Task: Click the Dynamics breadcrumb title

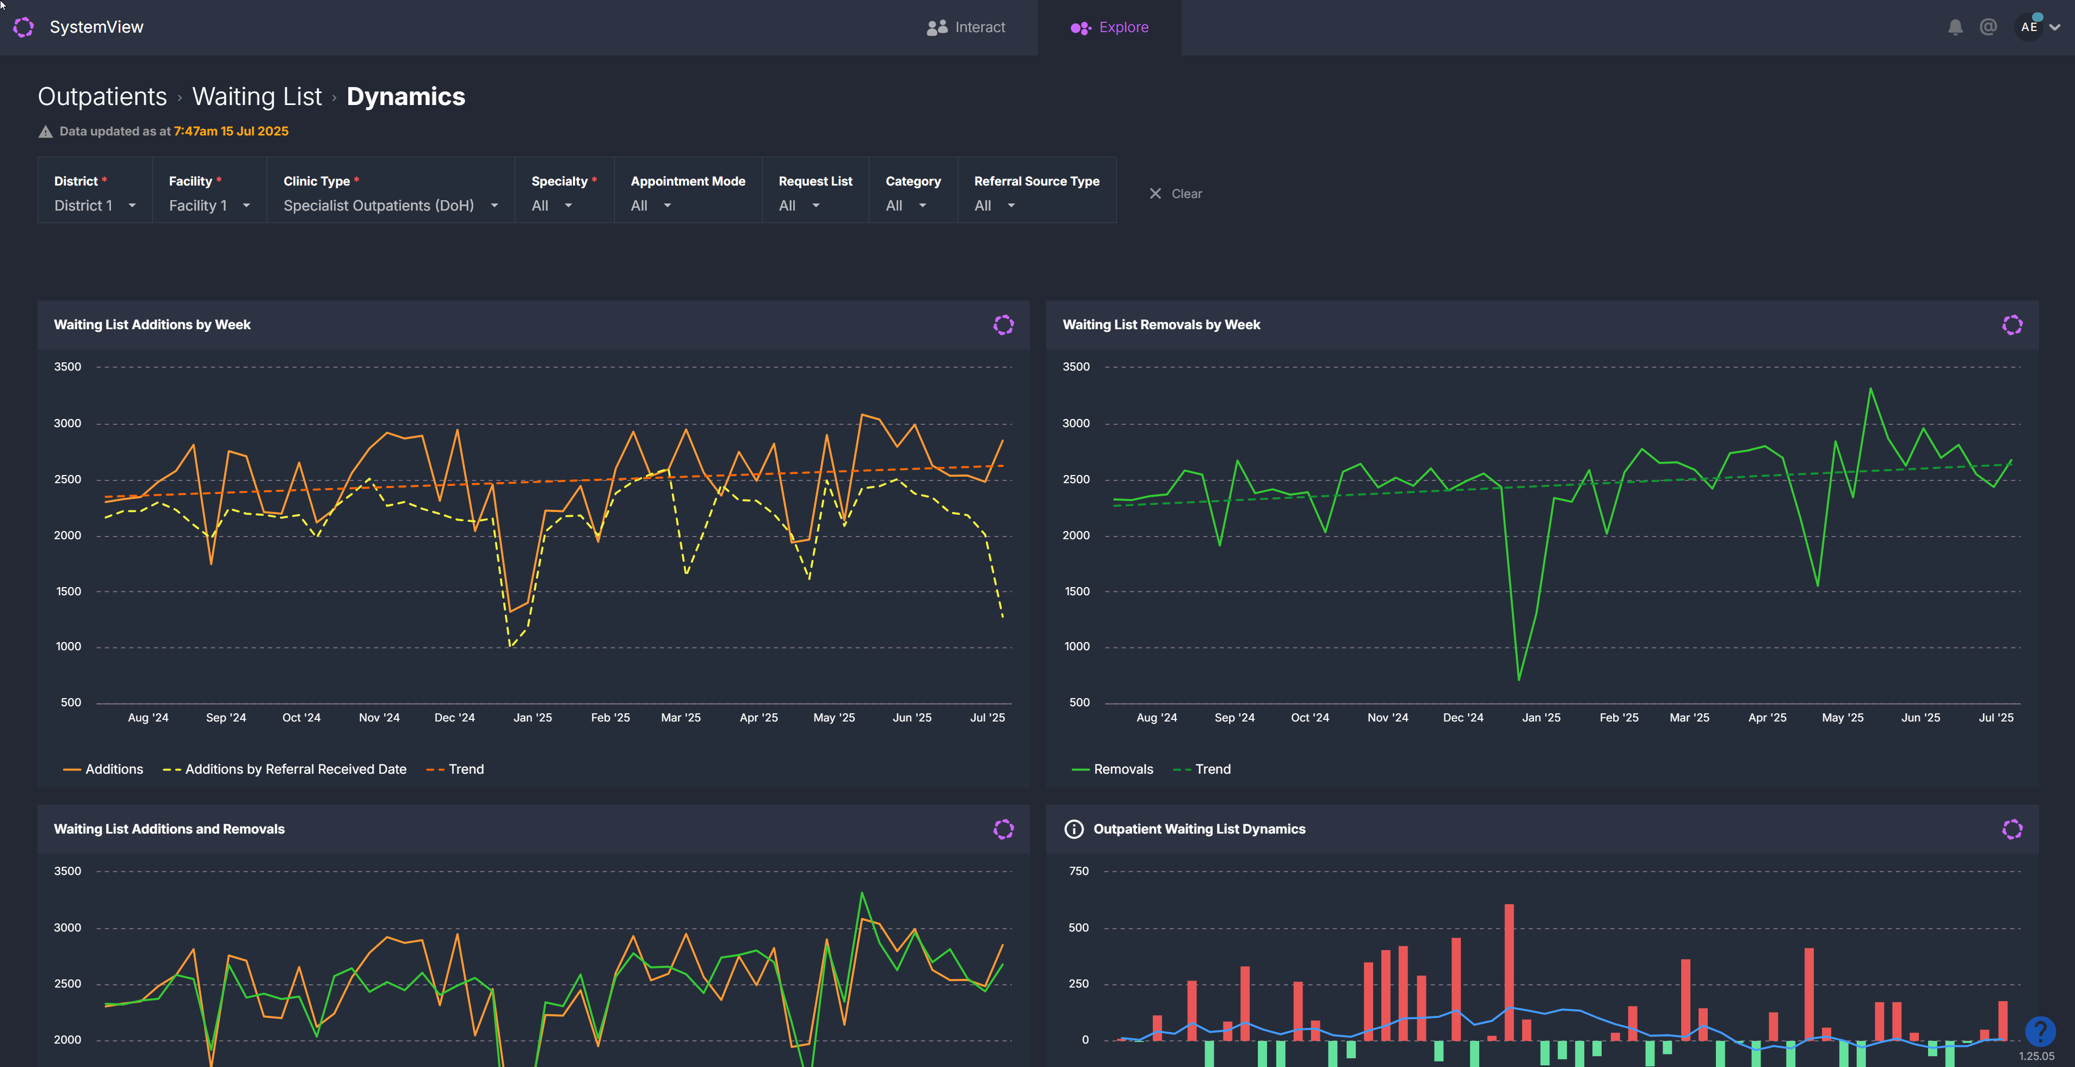Action: 406,97
